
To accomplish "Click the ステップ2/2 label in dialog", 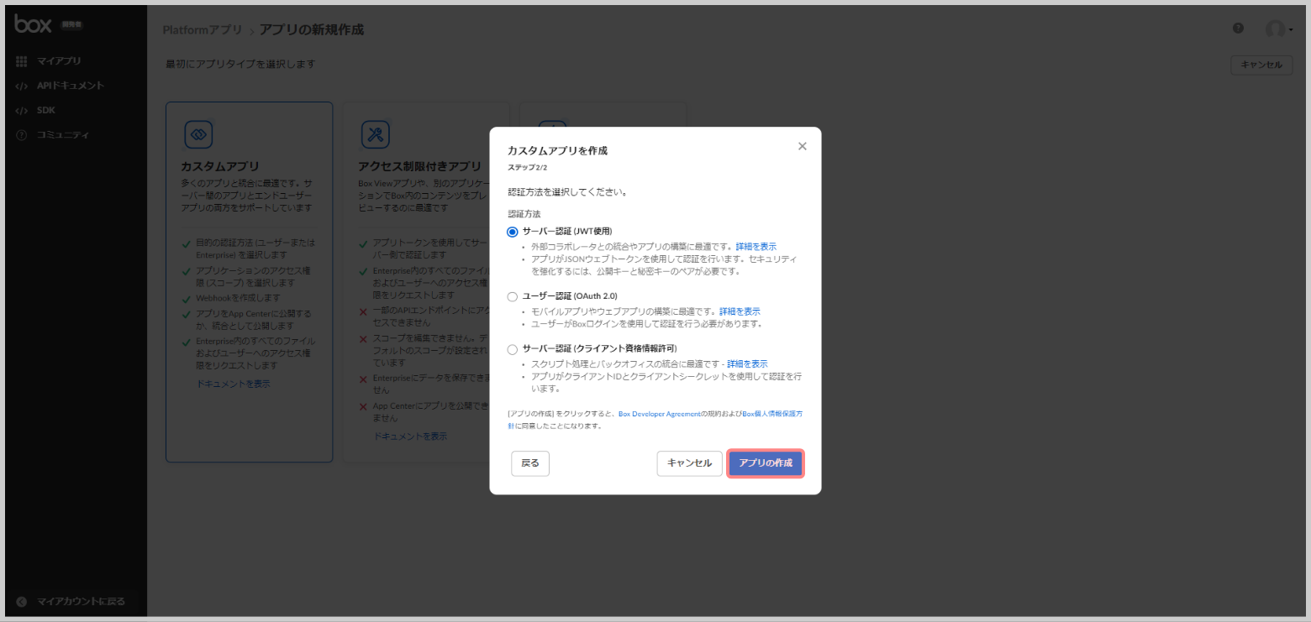I will (x=527, y=168).
